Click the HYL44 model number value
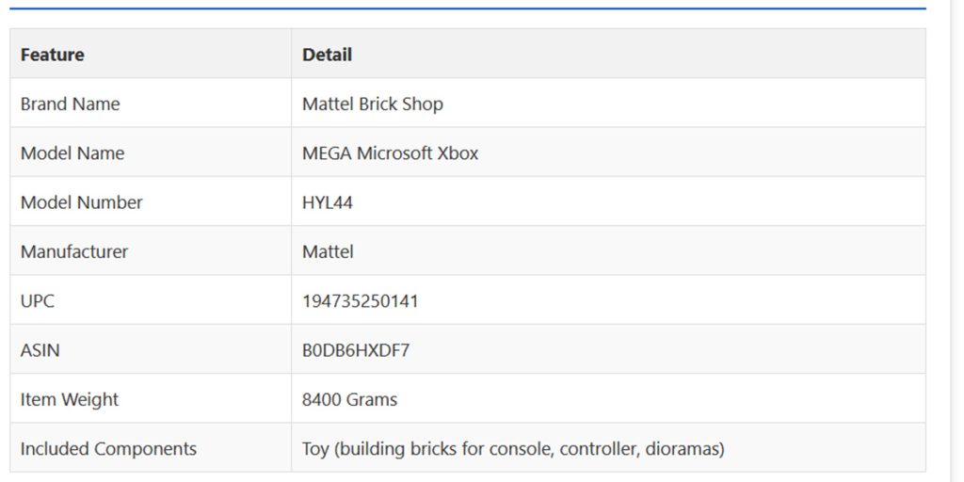This screenshot has height=482, width=964. pyautogui.click(x=327, y=202)
